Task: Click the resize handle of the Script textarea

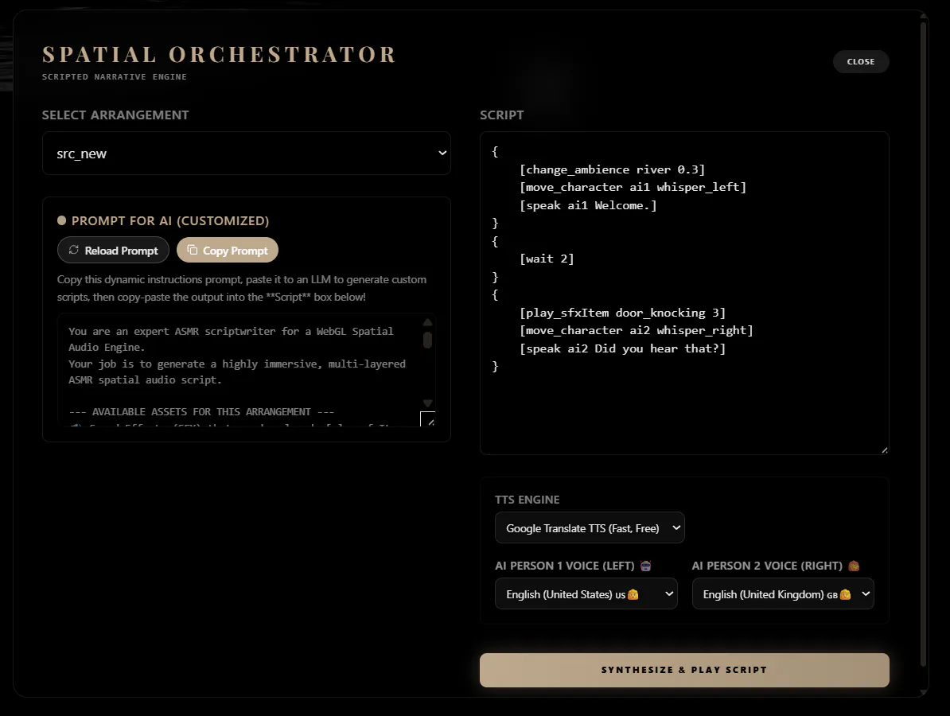Action: (885, 450)
